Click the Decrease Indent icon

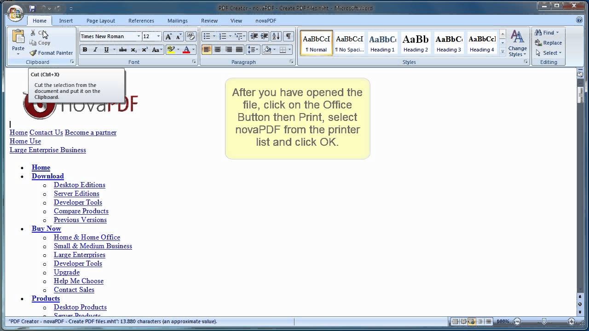point(254,36)
